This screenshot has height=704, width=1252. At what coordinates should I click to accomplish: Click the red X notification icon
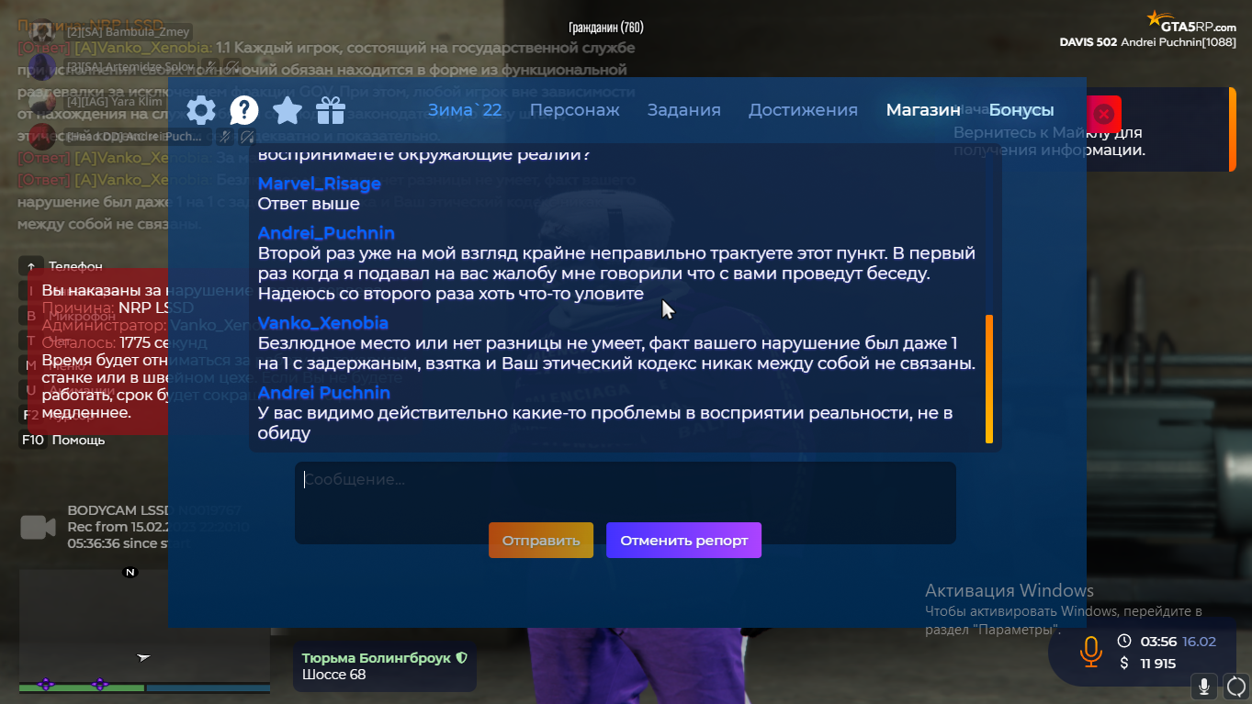click(x=1104, y=115)
